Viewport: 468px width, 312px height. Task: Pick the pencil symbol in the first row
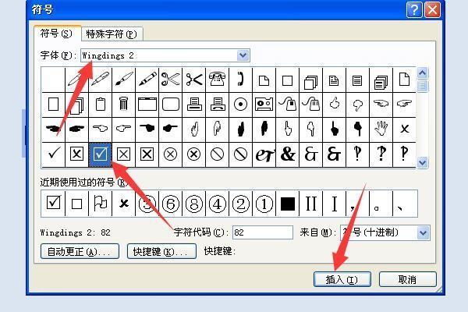pyautogui.click(x=147, y=80)
